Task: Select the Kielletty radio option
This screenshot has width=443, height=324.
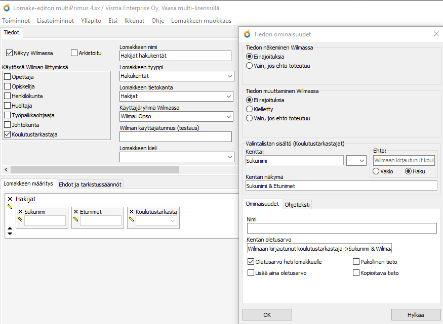Action: click(x=249, y=109)
